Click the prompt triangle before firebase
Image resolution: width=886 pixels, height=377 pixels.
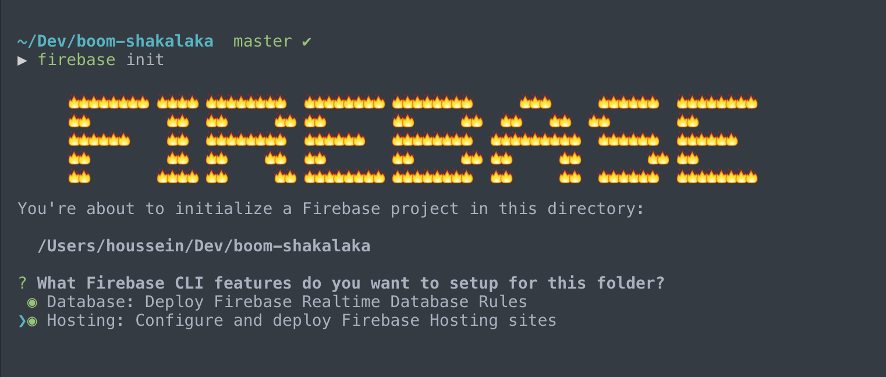23,60
